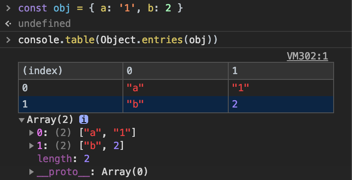This screenshot has width=352, height=180.
Task: Click the undefined return value
Action: (x=45, y=24)
